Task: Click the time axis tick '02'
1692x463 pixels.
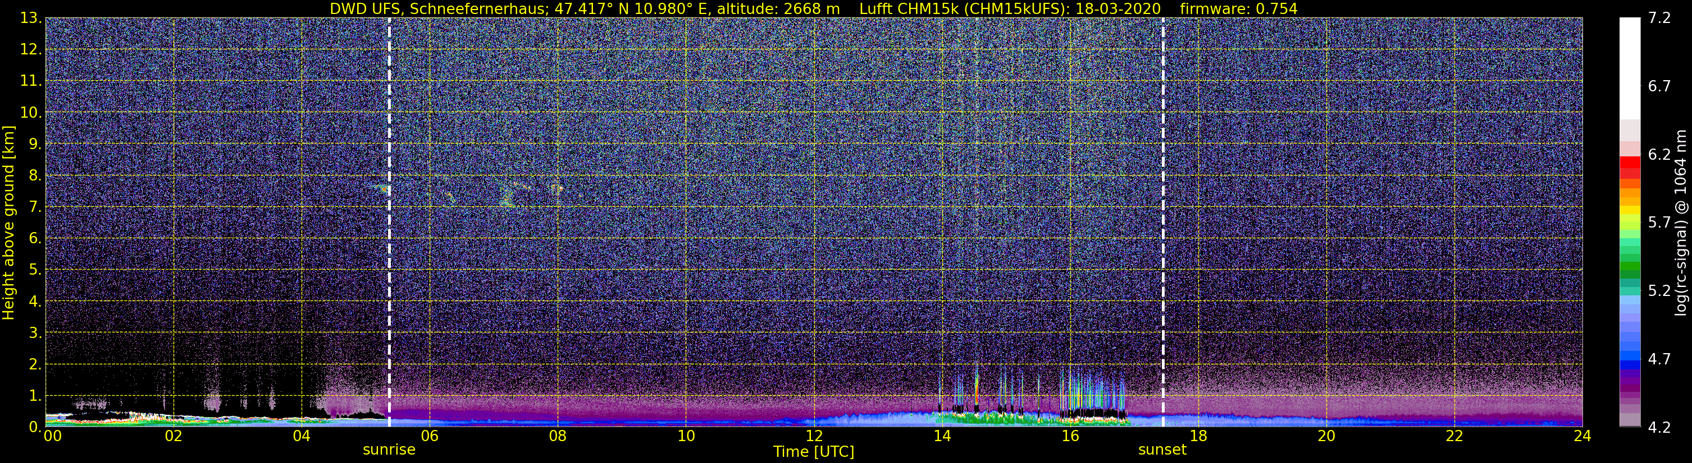Action: (x=174, y=437)
